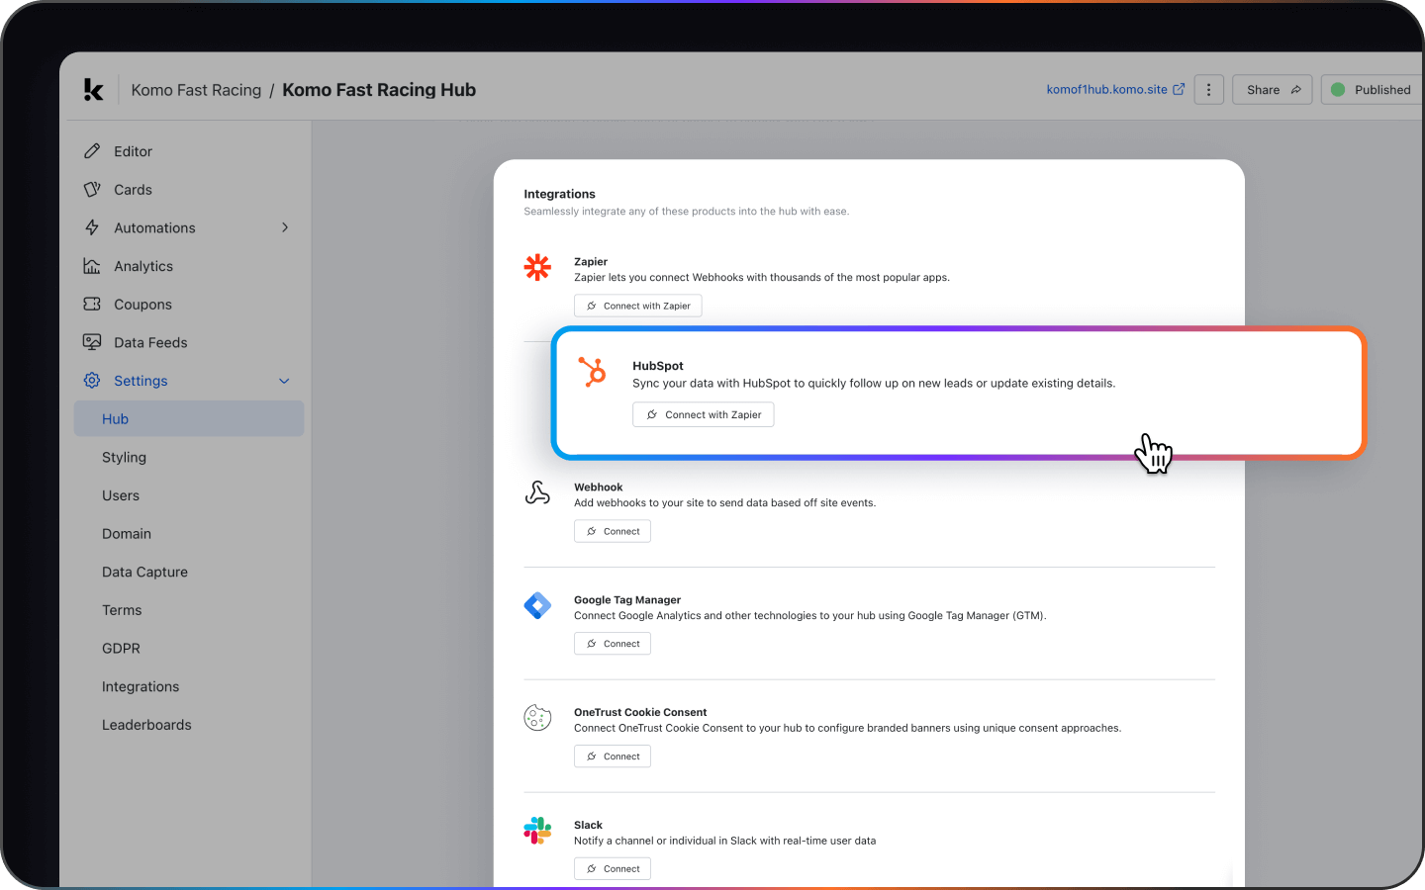This screenshot has width=1425, height=890.
Task: Click the Slack logo icon
Action: pyautogui.click(x=537, y=830)
